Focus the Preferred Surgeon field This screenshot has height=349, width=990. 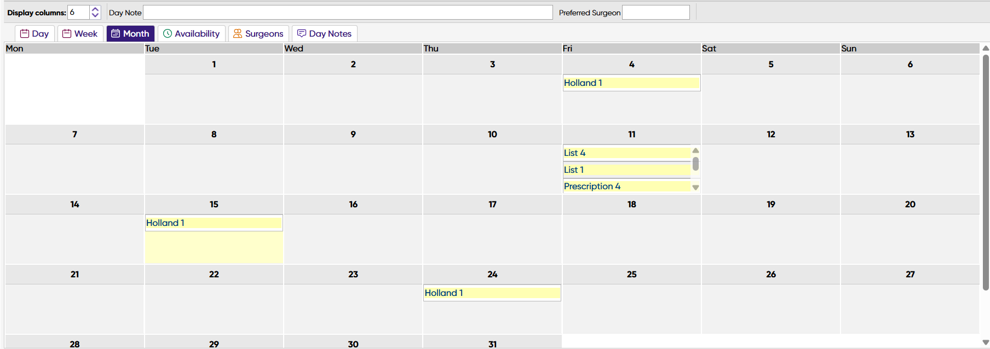pos(656,12)
